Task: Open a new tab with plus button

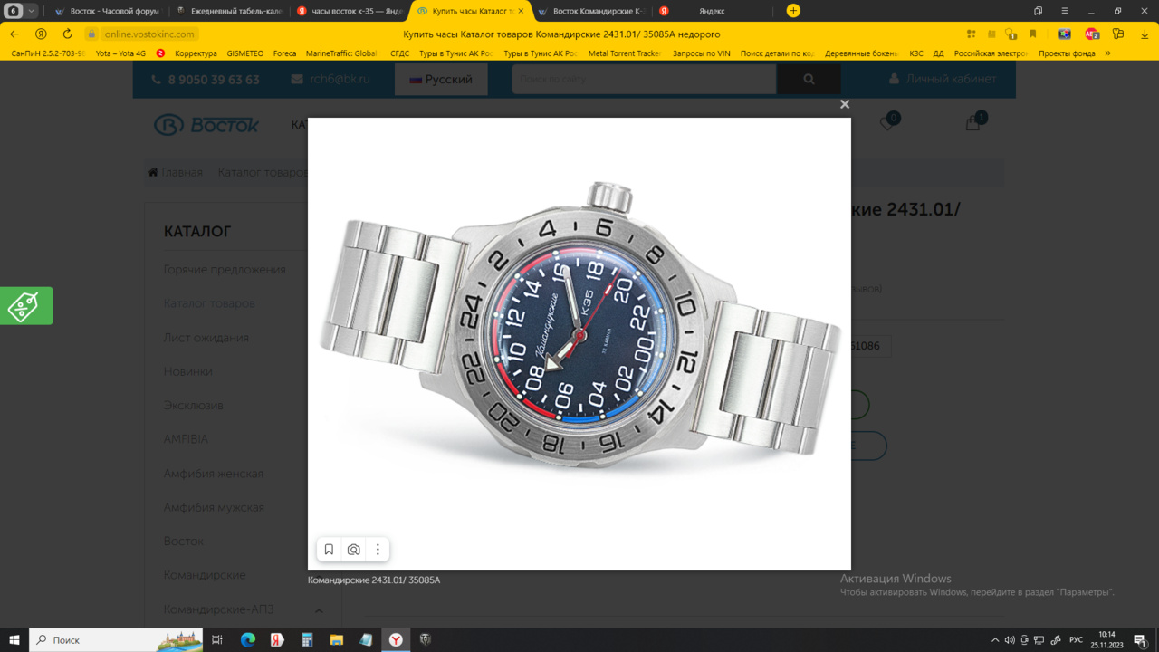Action: click(x=793, y=11)
